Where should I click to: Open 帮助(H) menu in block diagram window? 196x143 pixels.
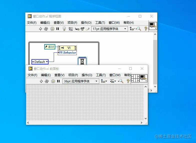[x=128, y=23]
